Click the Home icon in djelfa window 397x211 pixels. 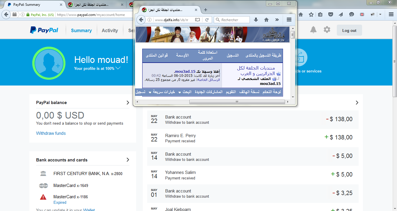[266, 20]
